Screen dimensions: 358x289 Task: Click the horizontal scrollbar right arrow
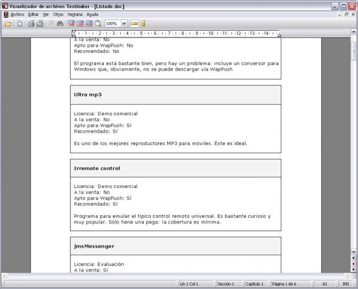(347, 276)
